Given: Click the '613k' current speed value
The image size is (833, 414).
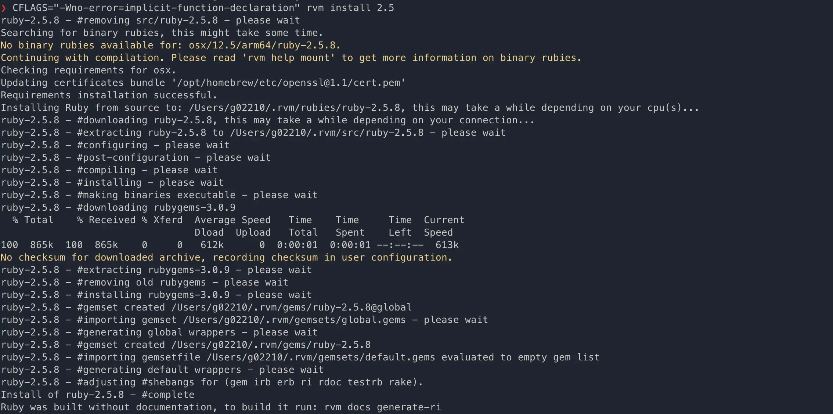Looking at the screenshot, I should (x=447, y=245).
